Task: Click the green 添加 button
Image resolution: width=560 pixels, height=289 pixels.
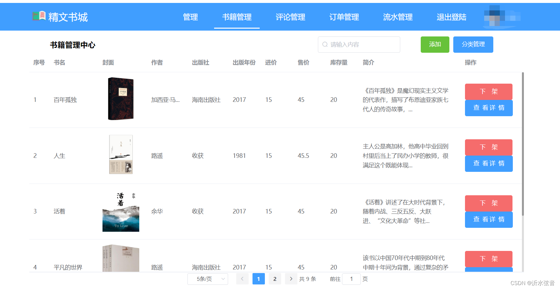Action: point(435,45)
